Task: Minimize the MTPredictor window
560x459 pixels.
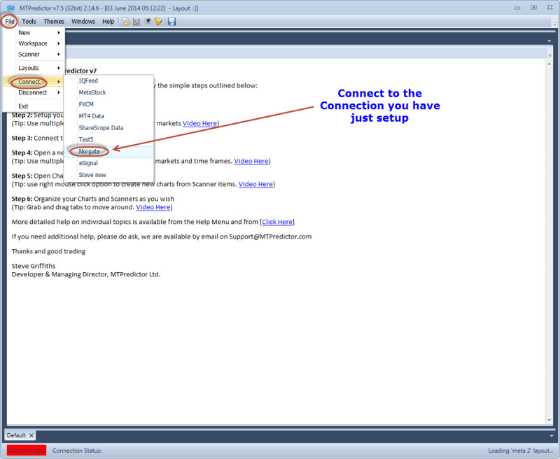Action: (x=517, y=8)
